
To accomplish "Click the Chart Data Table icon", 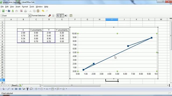I will (53, 15).
